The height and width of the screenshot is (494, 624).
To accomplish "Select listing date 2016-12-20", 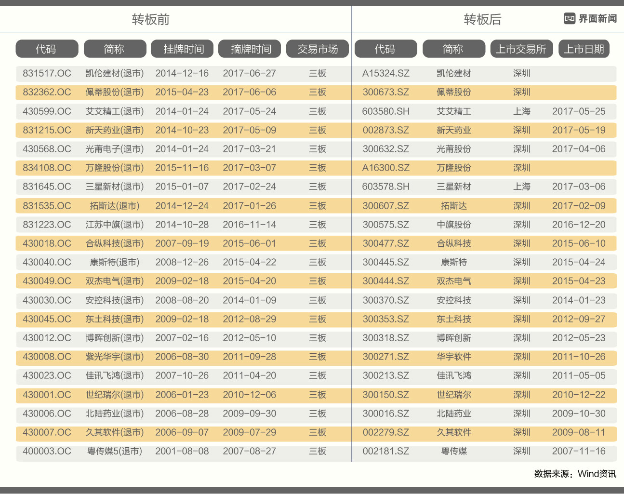I will point(579,225).
